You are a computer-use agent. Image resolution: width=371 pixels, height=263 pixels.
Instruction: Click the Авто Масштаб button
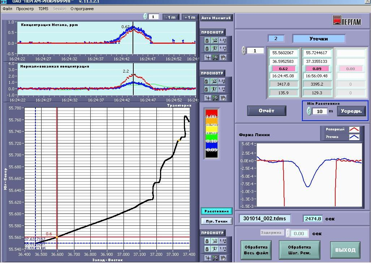coord(216,18)
